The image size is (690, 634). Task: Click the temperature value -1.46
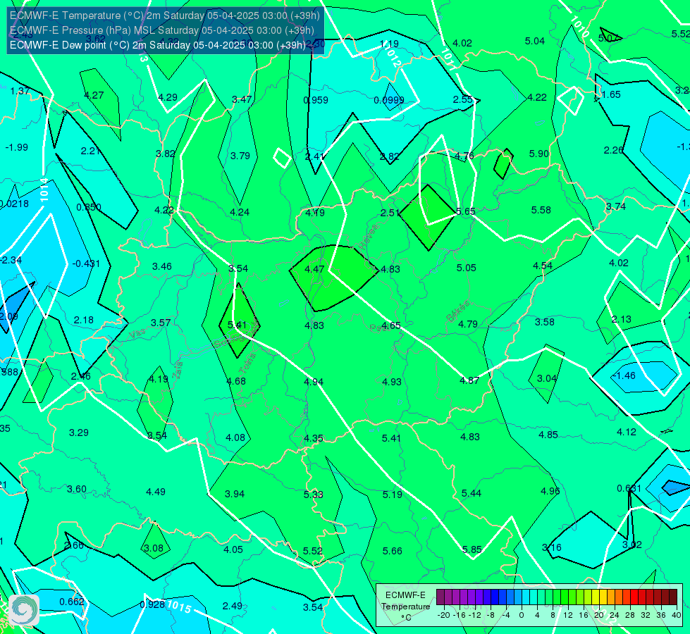point(624,375)
